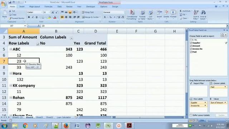Align text right

[70, 17]
